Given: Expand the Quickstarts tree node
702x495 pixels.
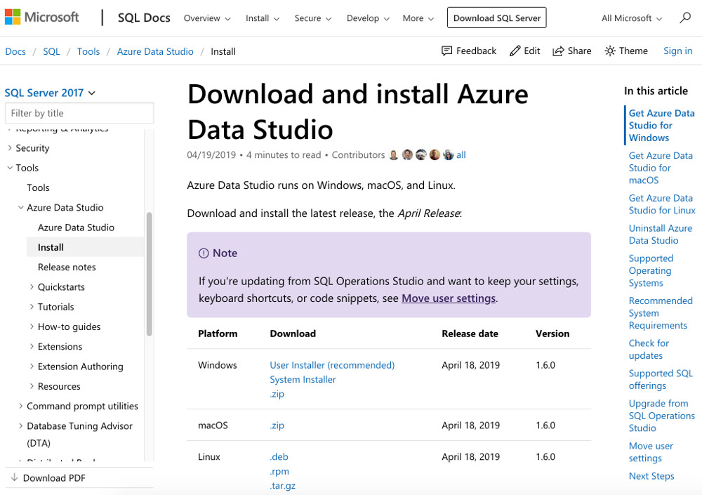Looking at the screenshot, I should [32, 287].
